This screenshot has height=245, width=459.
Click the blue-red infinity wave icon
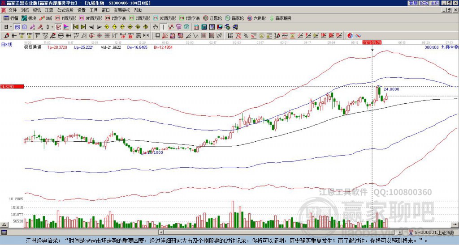[358, 36]
